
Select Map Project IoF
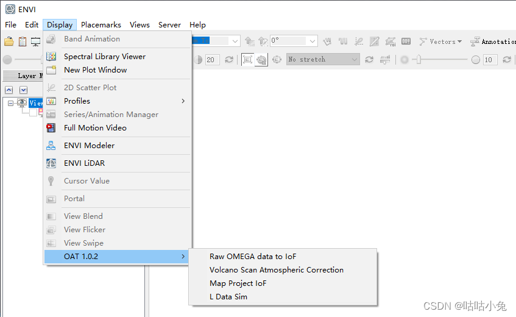click(283, 283)
